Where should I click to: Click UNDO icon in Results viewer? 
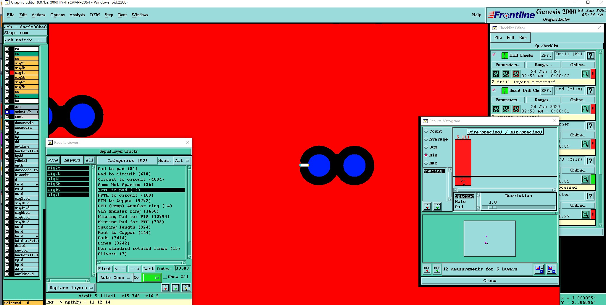pos(186,287)
